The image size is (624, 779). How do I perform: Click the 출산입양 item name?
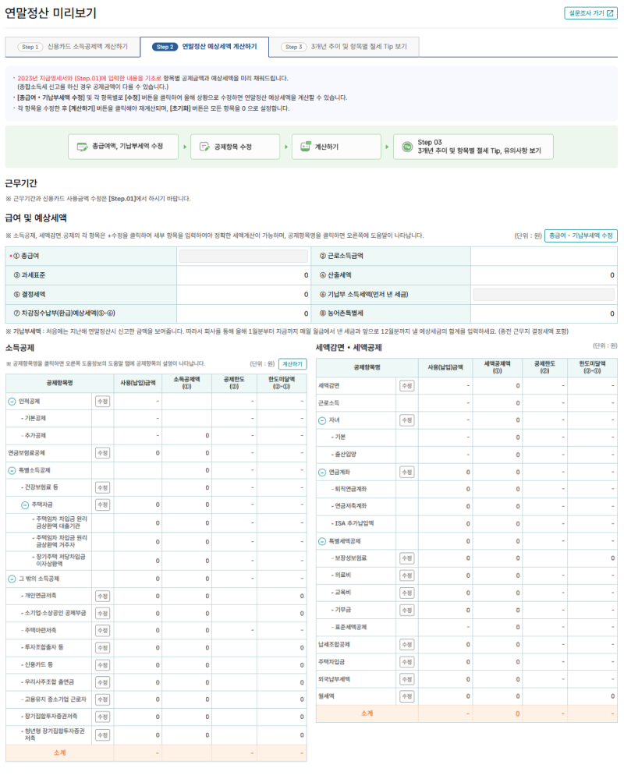[344, 455]
